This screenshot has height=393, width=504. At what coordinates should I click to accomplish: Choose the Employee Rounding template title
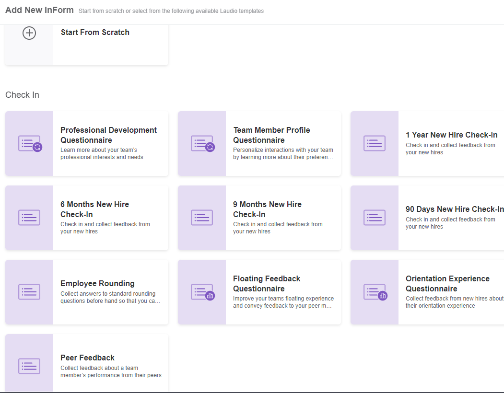click(x=97, y=283)
